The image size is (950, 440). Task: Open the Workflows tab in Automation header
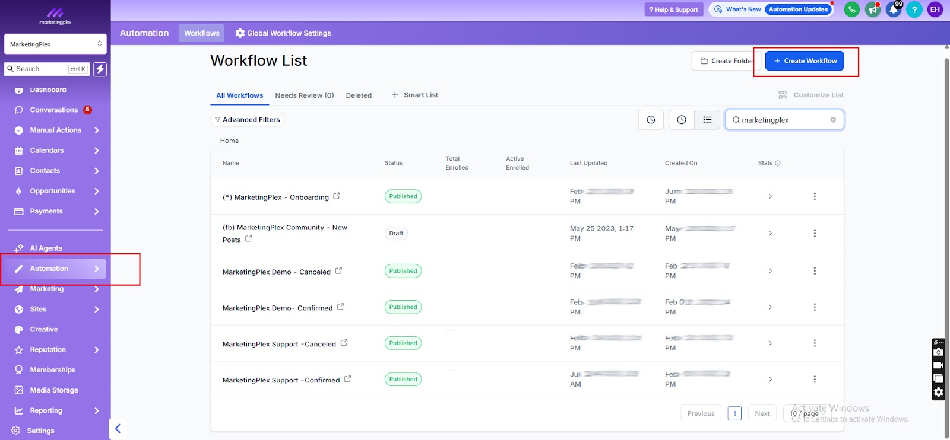201,33
